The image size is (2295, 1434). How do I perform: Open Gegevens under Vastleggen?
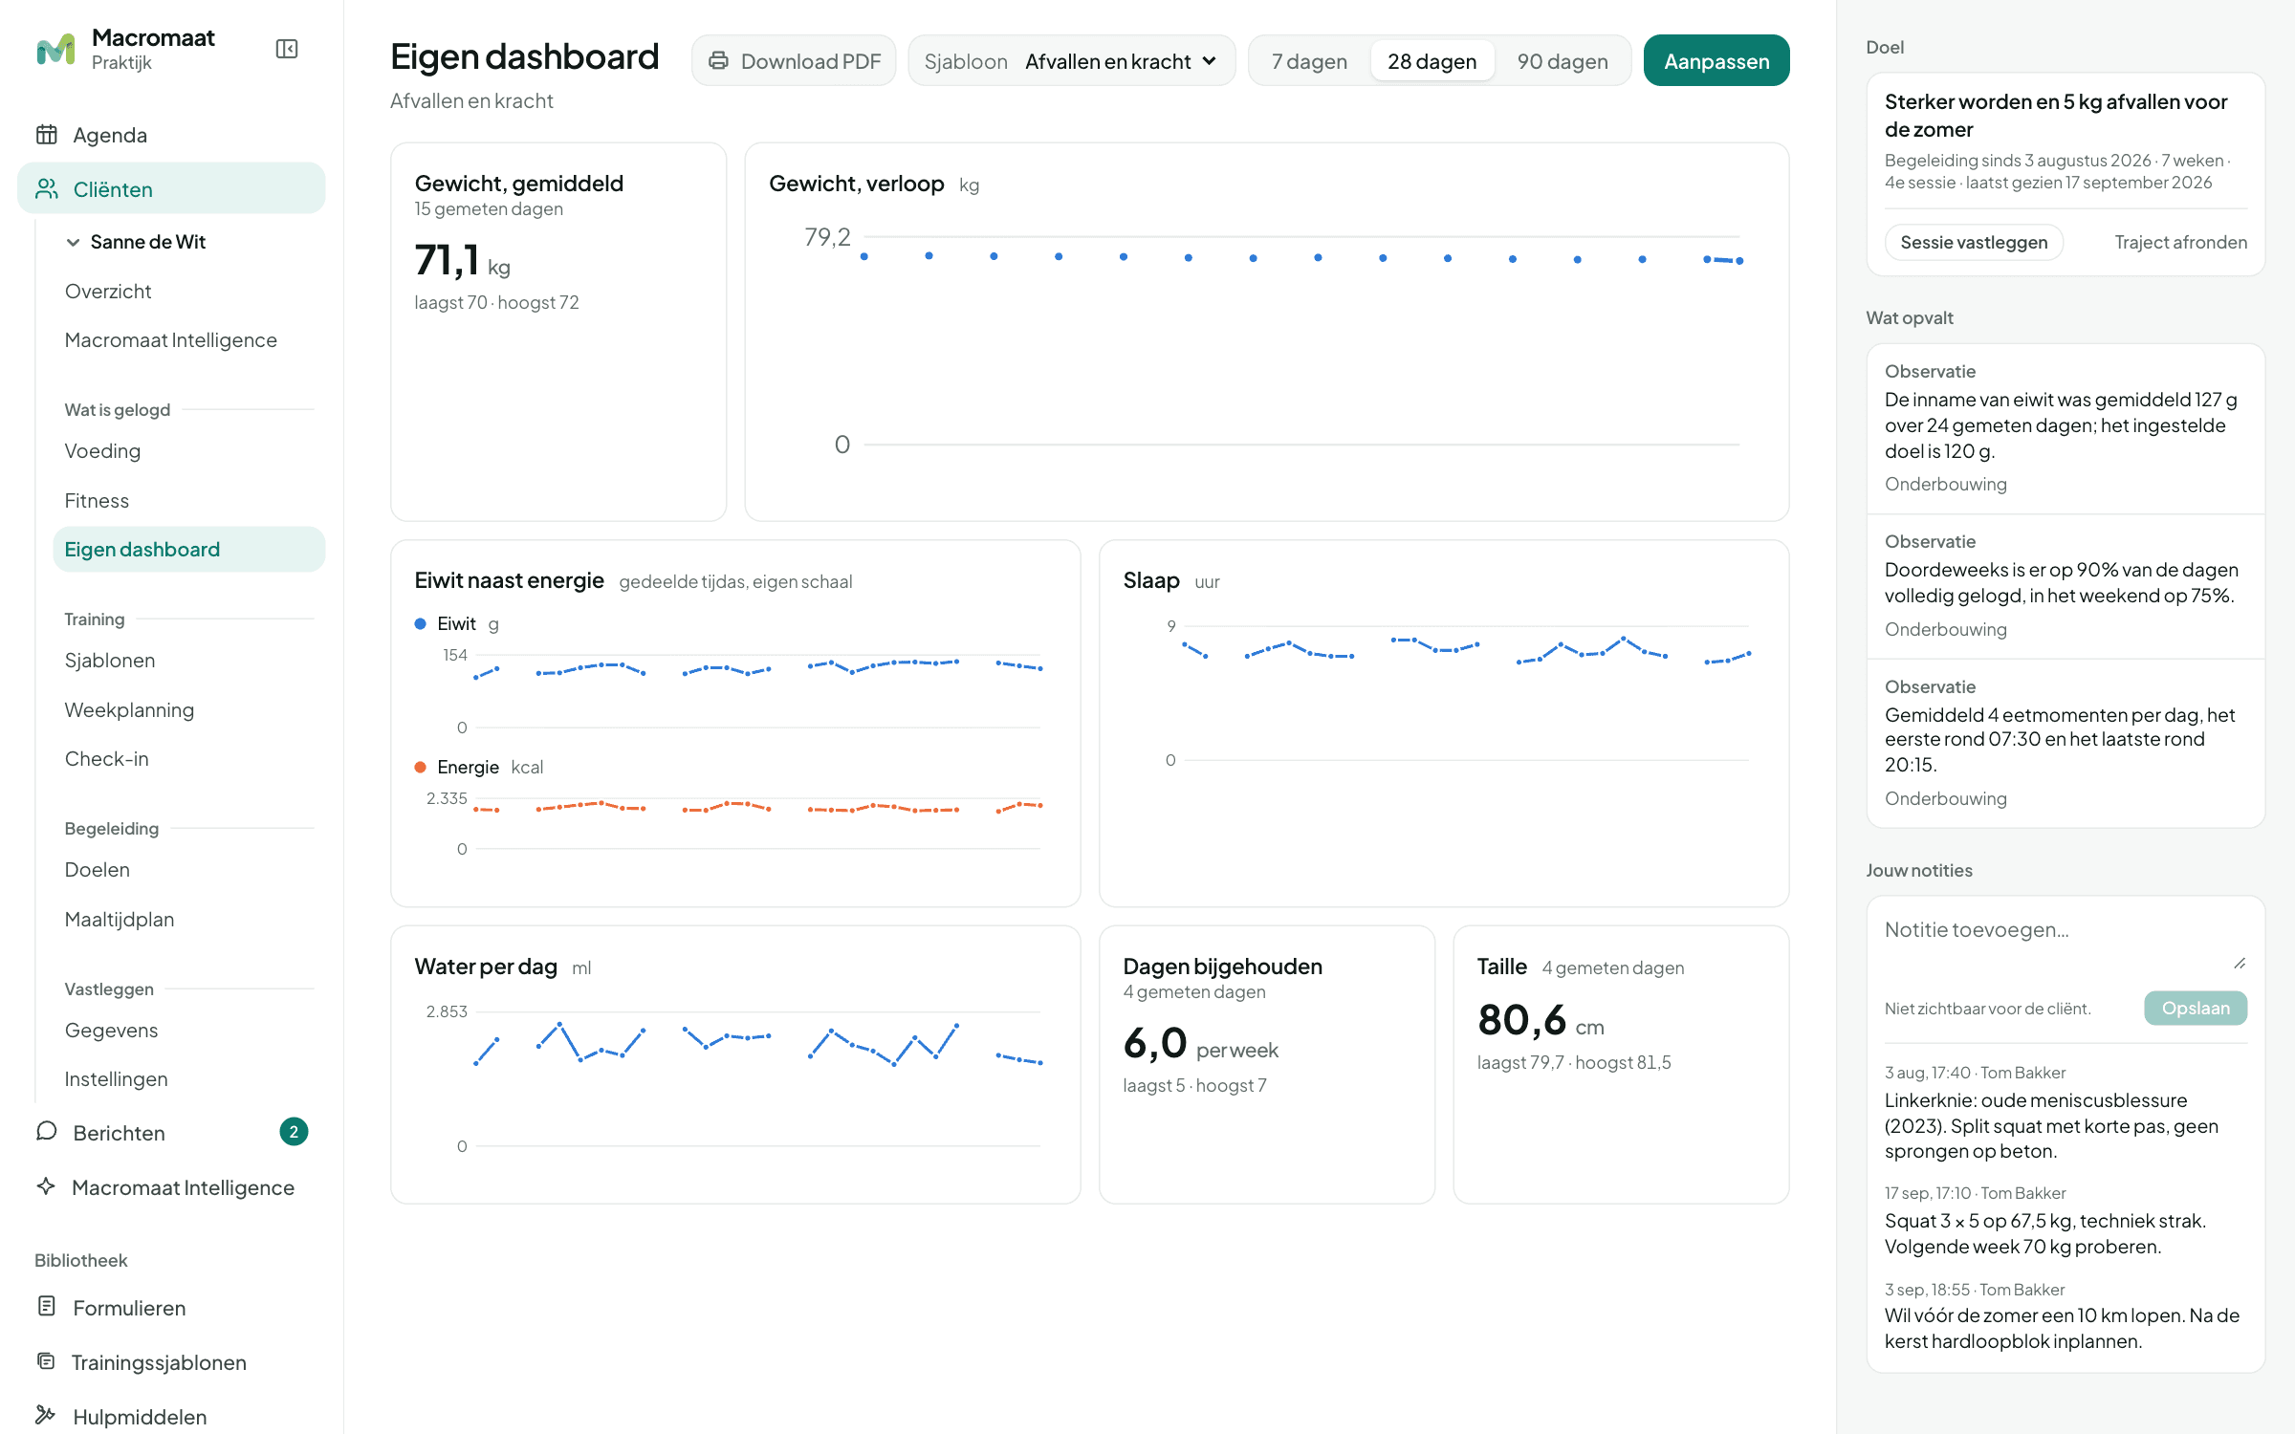tap(189, 1031)
